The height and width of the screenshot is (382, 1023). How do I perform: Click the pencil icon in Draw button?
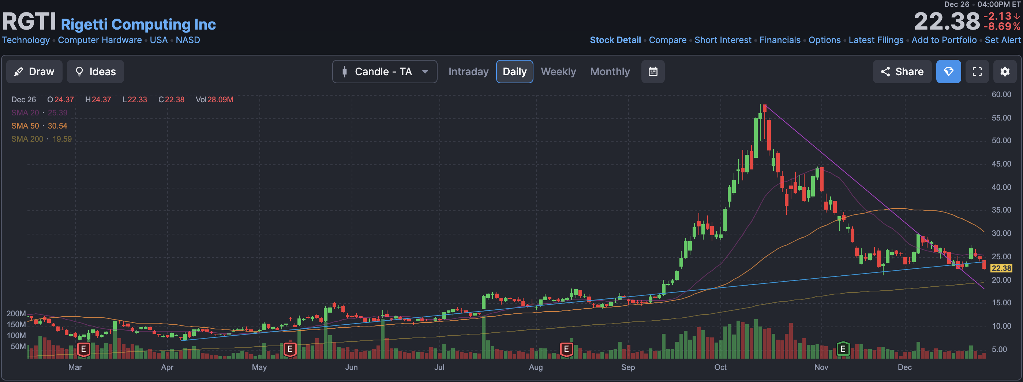click(18, 72)
